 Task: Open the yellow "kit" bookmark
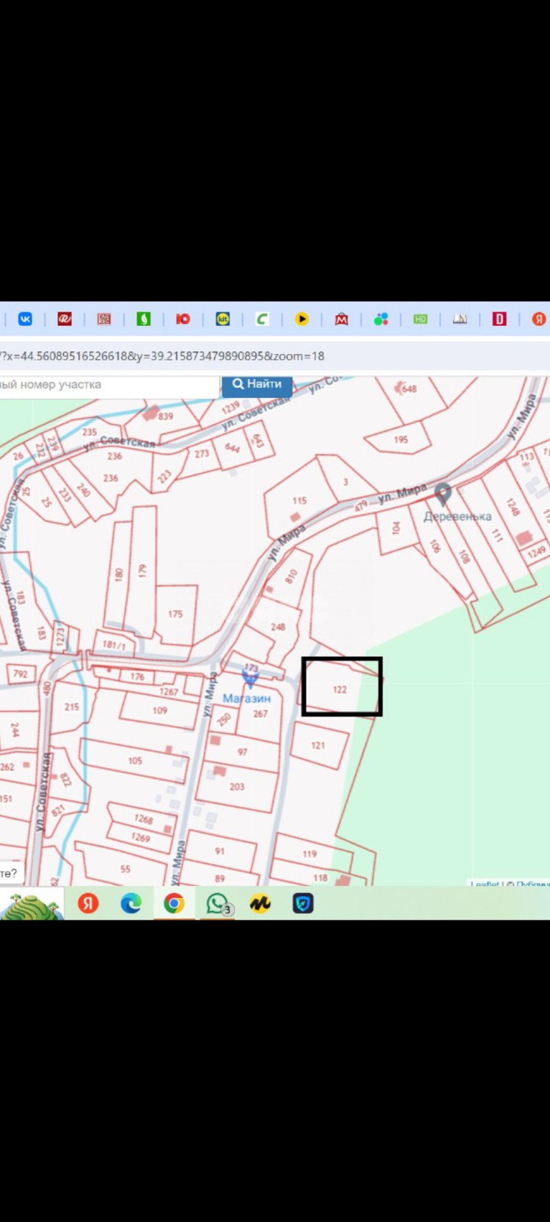click(222, 319)
